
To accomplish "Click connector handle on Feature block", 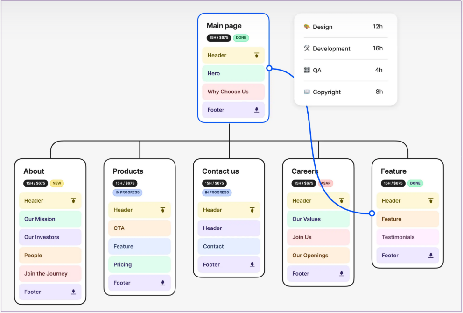I will (x=372, y=213).
